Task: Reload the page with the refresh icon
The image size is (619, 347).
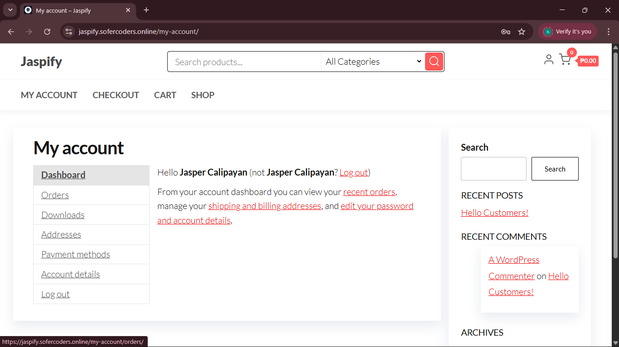Action: 47,32
